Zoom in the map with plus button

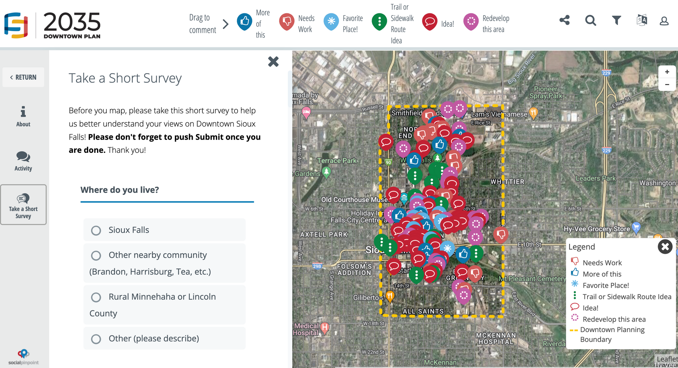point(667,72)
